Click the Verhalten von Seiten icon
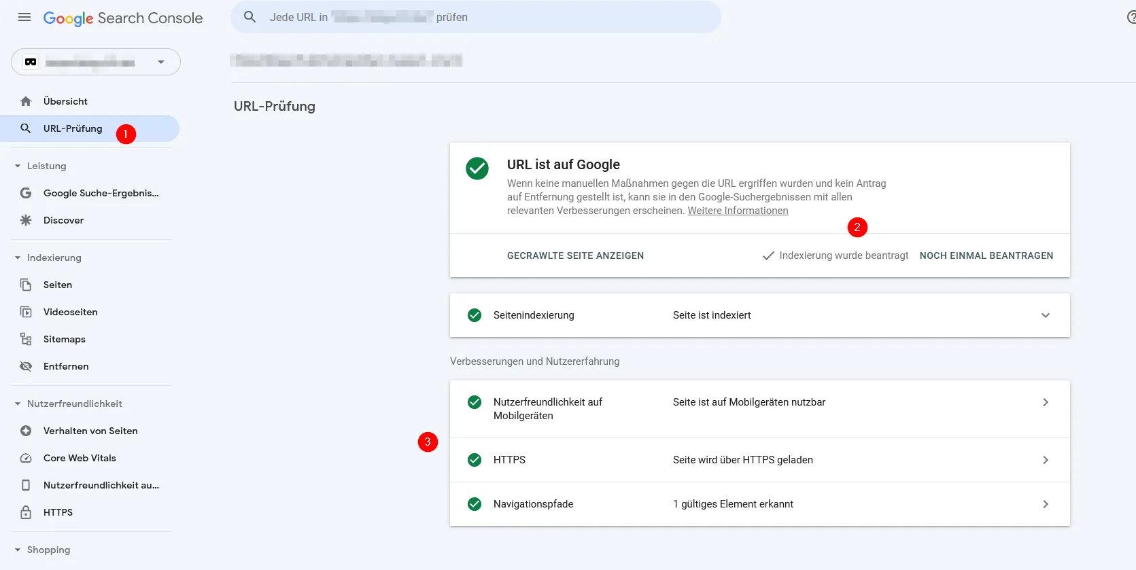 coord(26,431)
